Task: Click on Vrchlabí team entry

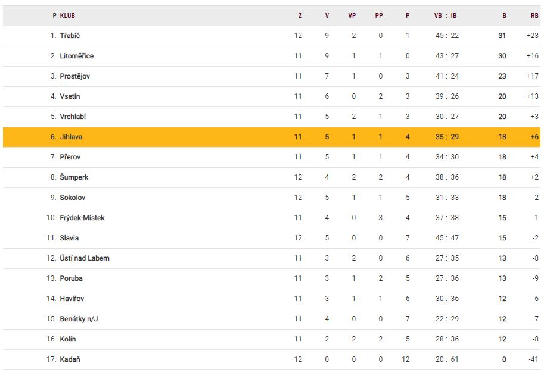Action: point(73,117)
